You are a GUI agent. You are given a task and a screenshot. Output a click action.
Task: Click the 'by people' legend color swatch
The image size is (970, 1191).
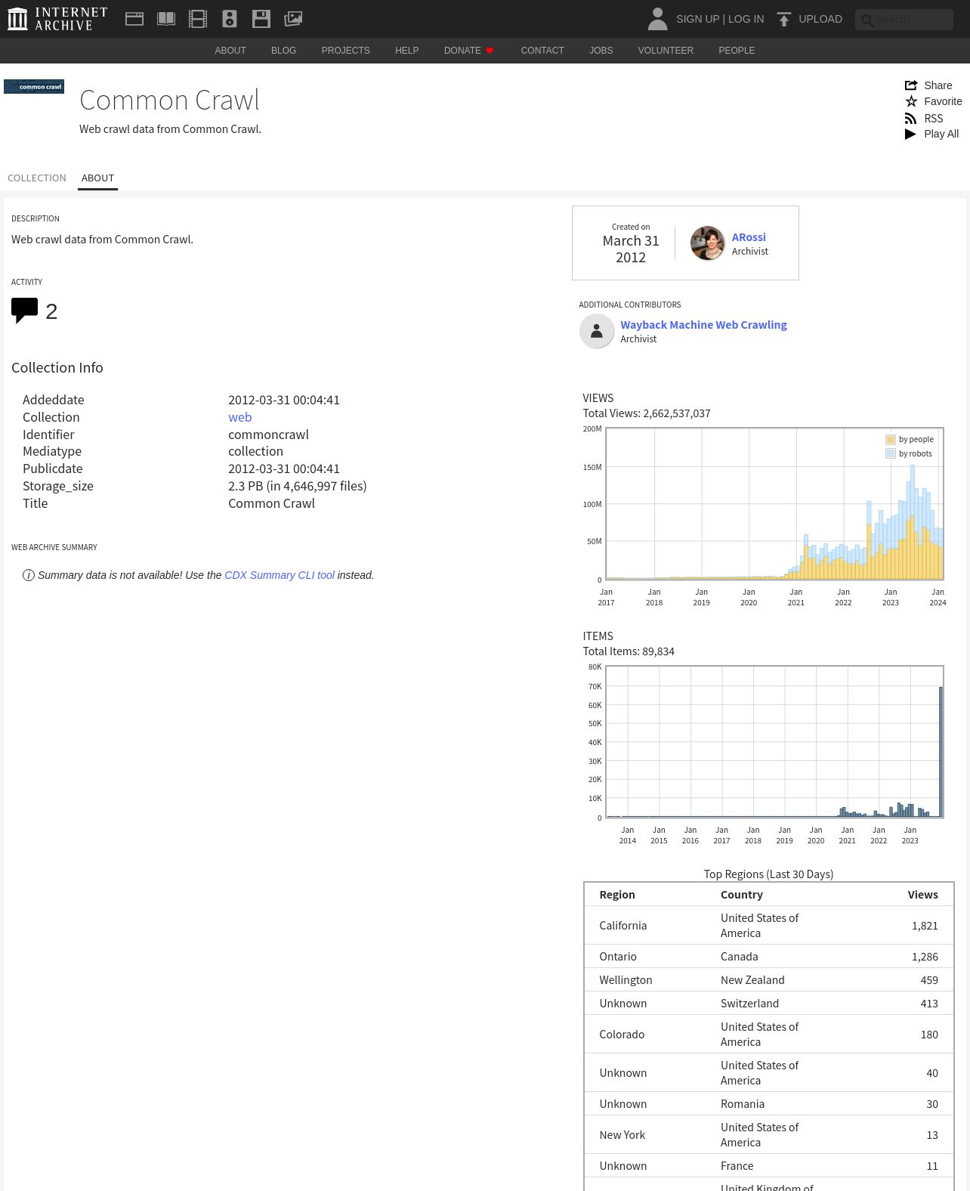pos(891,440)
